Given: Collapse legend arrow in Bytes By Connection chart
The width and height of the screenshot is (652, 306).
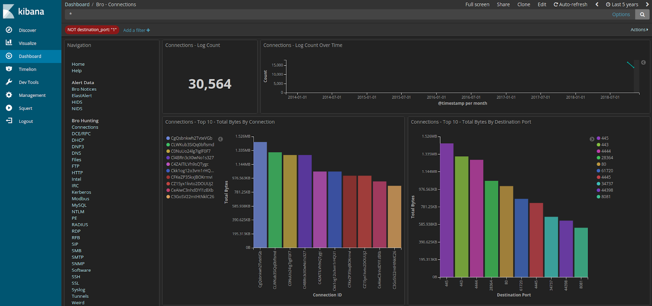Looking at the screenshot, I should (x=220, y=139).
